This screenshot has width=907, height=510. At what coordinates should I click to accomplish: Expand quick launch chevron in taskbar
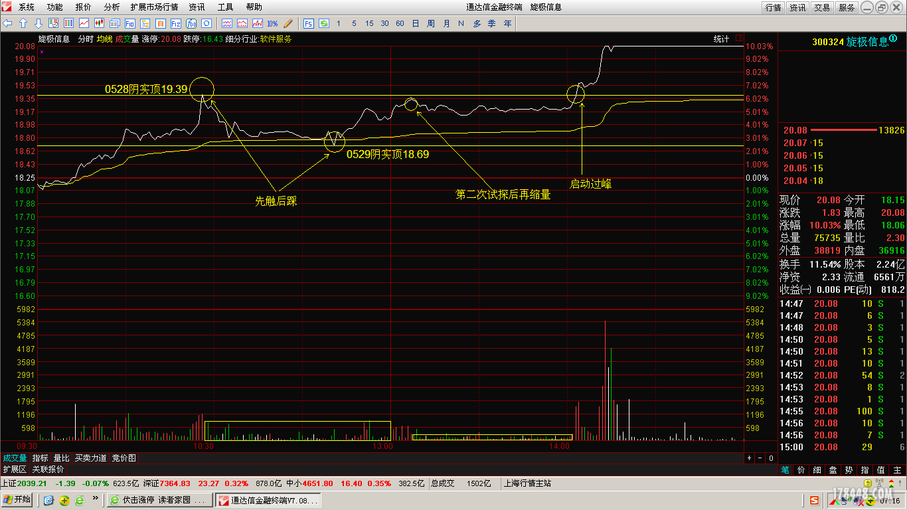94,498
